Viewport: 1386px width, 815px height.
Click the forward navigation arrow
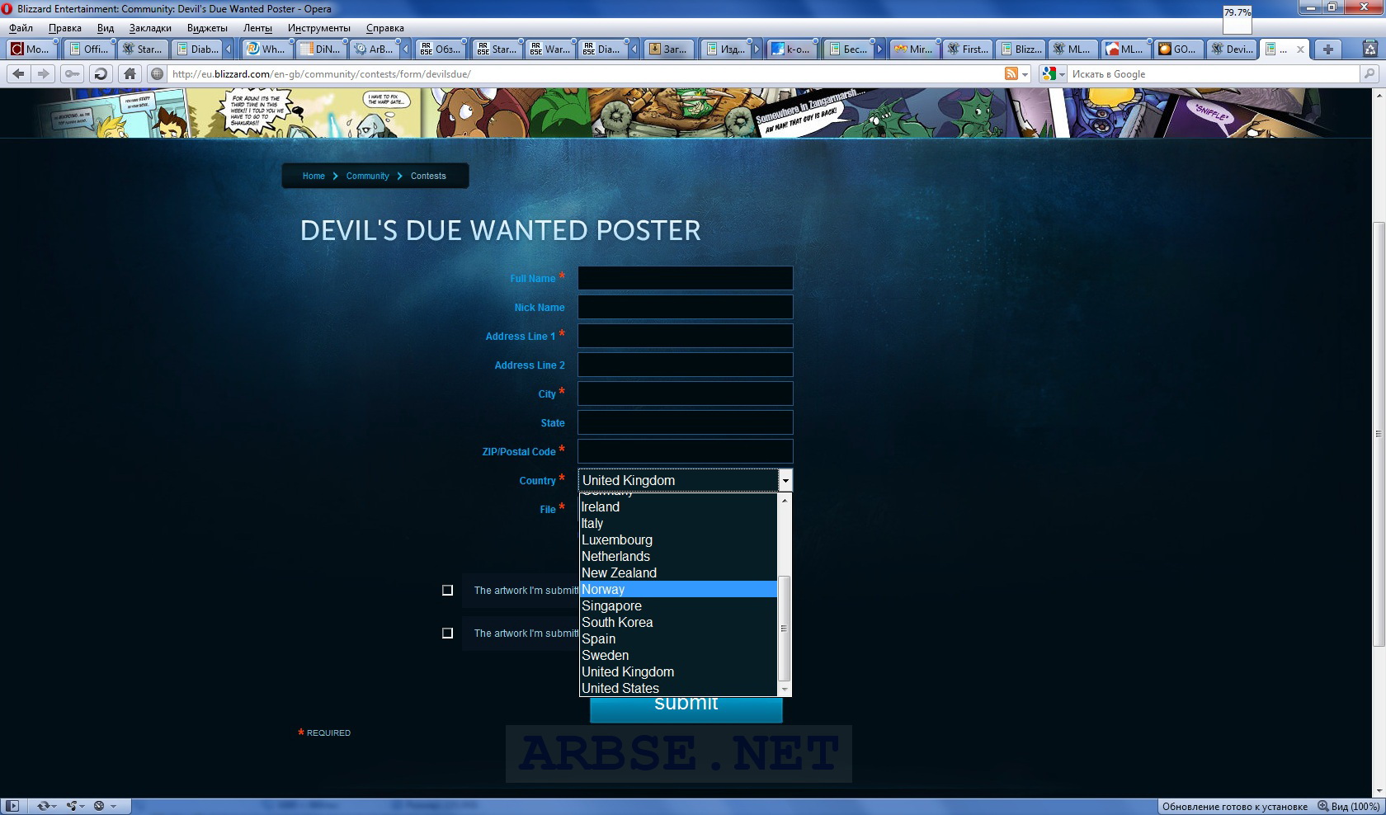click(x=43, y=73)
